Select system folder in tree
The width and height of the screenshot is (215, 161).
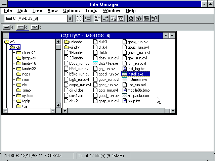(25, 96)
